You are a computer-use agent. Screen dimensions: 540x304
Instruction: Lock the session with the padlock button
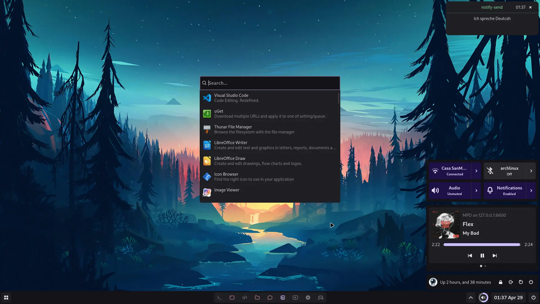[x=500, y=282]
